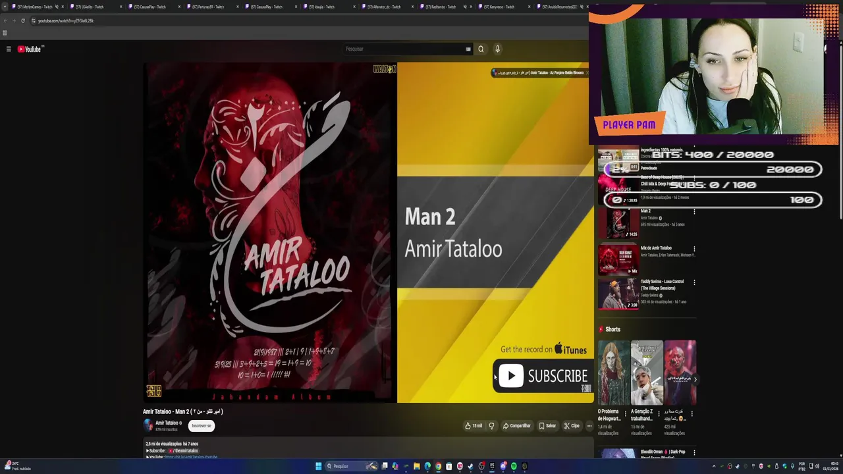Open the Windows Start menu

(318, 466)
